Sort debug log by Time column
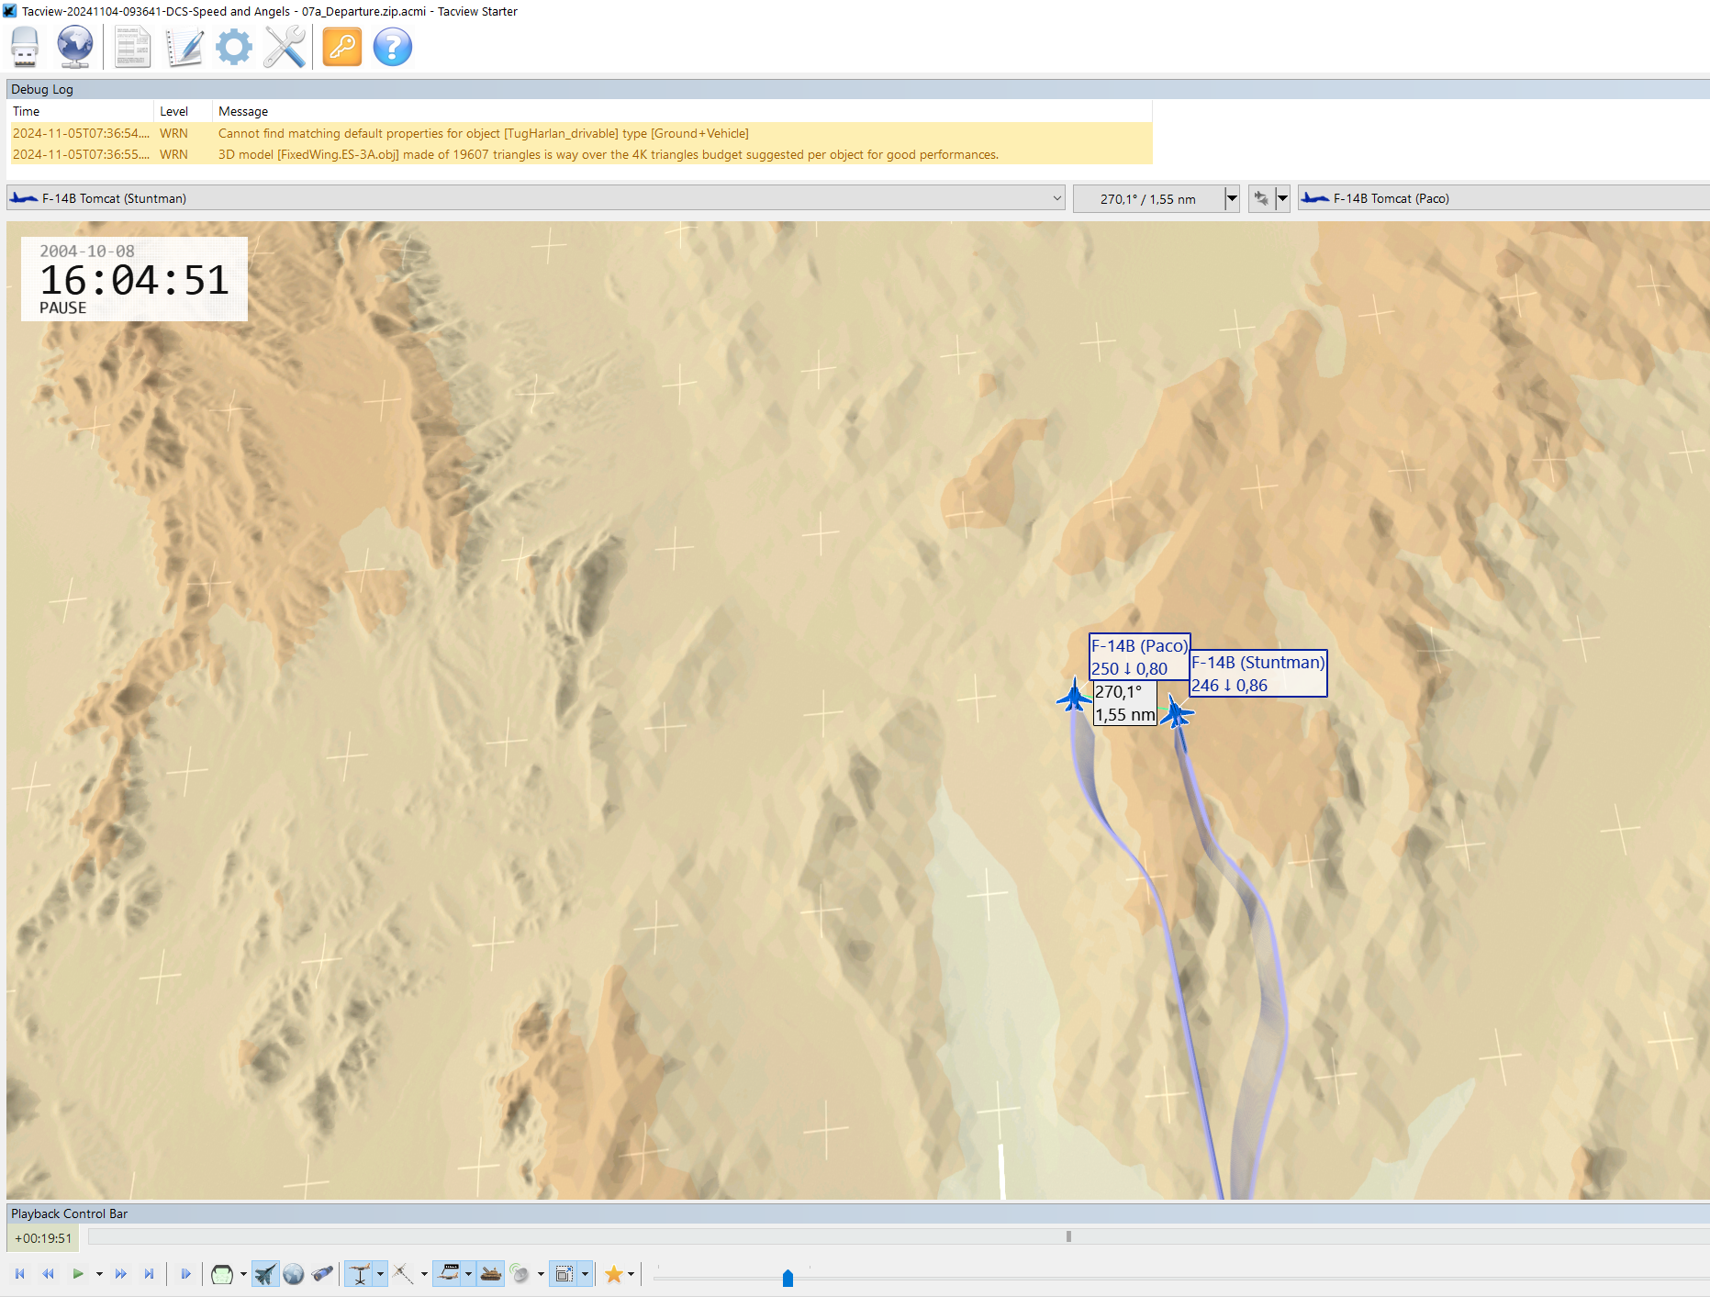 pyautogui.click(x=81, y=111)
